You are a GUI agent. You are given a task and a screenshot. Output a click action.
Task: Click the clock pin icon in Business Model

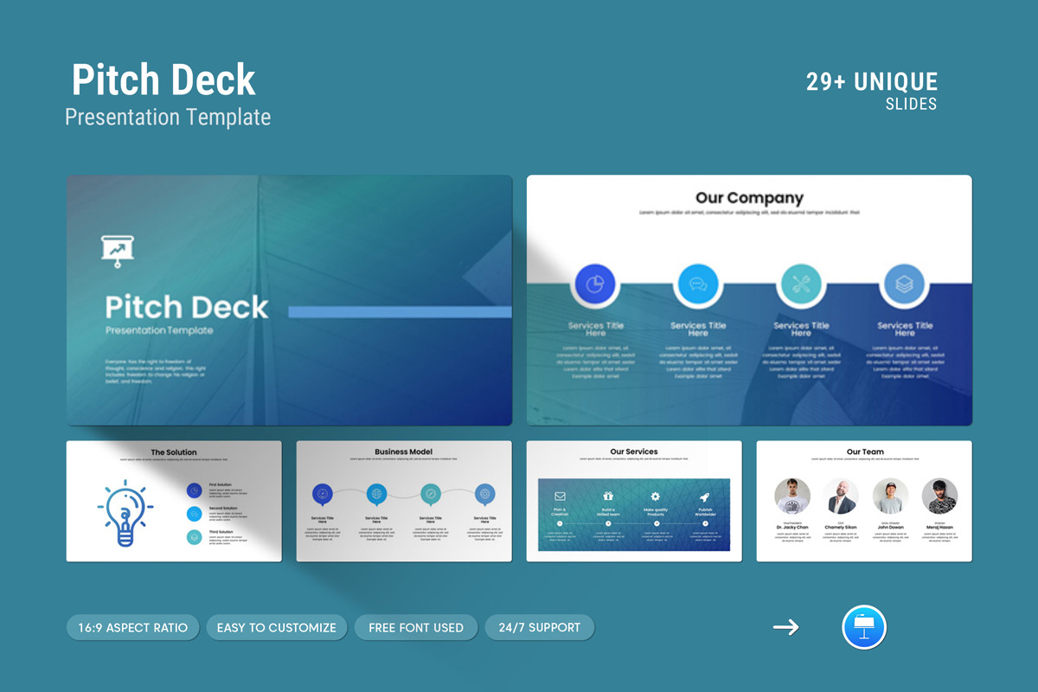pyautogui.click(x=323, y=495)
